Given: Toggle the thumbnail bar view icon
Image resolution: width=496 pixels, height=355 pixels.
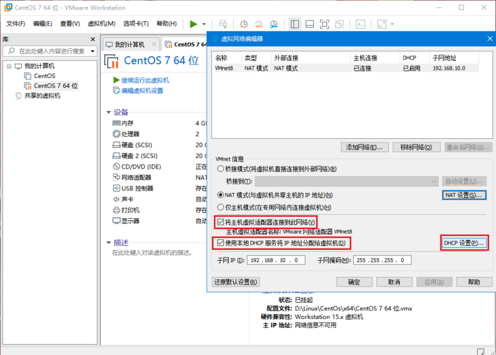Looking at the screenshot, I should click(310, 24).
